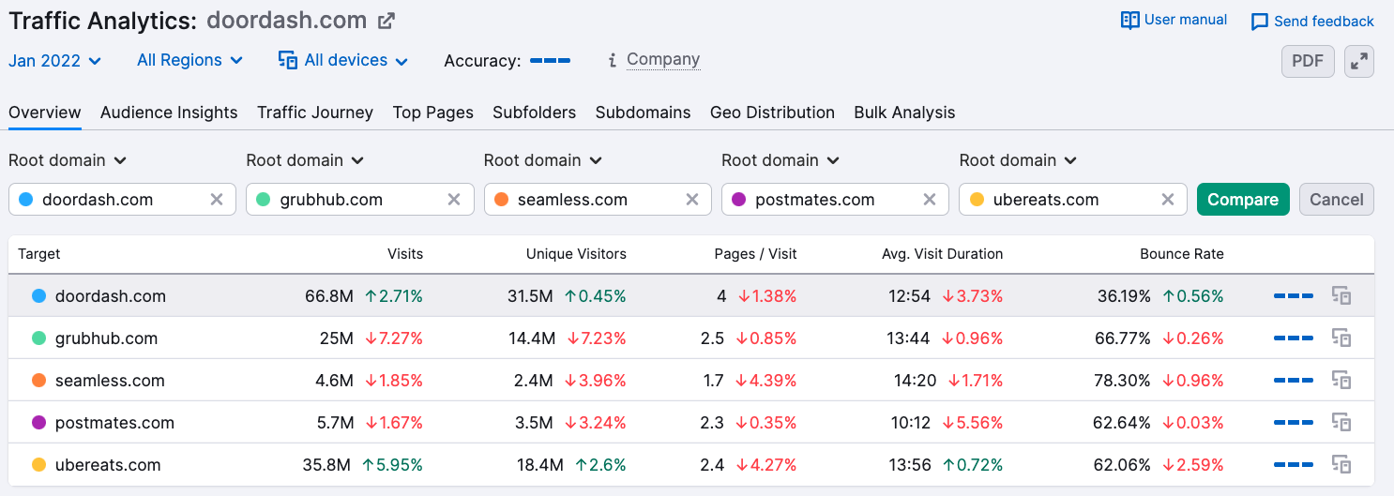Open Root domain dropdown above seamless.com
This screenshot has height=496, width=1394.
pos(543,160)
